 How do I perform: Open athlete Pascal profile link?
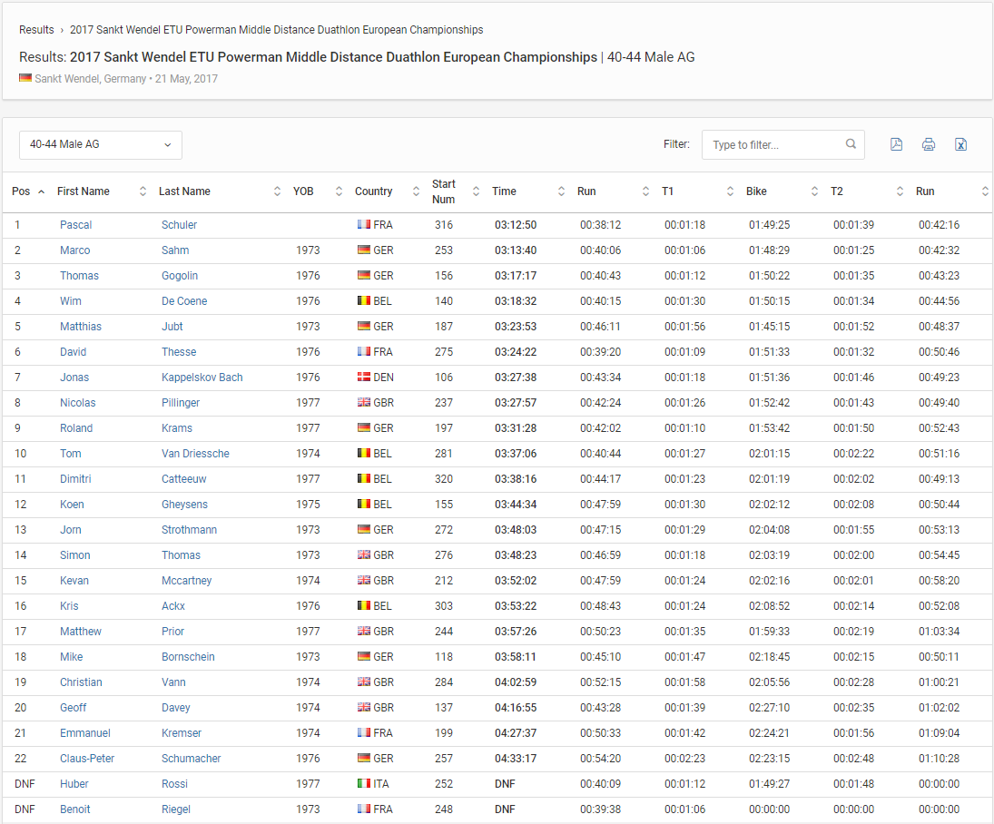click(76, 225)
